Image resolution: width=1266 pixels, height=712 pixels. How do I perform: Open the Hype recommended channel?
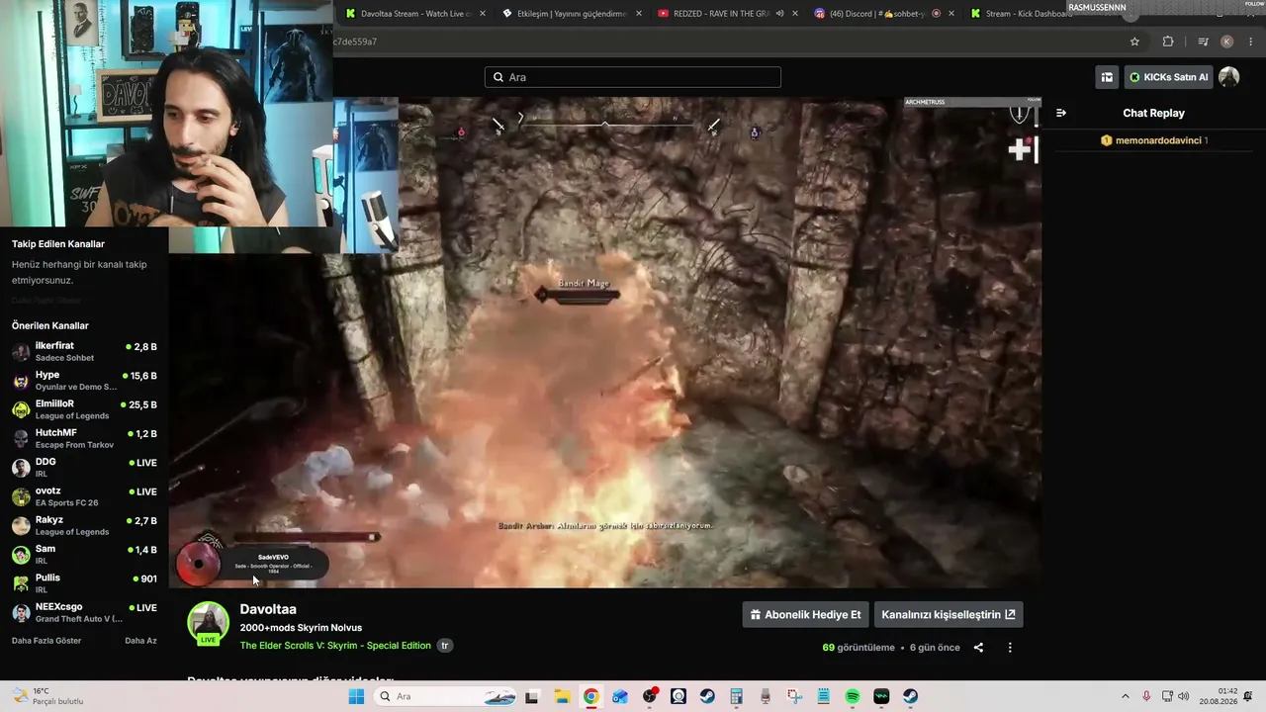[x=84, y=381]
